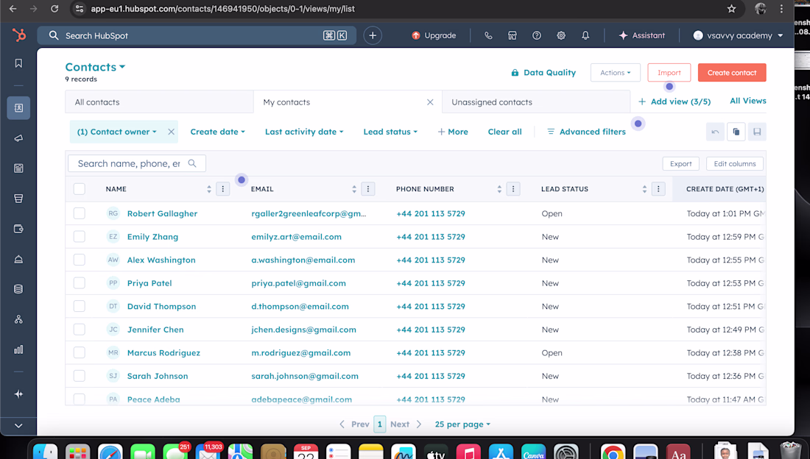Click + More filters
This screenshot has width=810, height=459.
pos(453,132)
